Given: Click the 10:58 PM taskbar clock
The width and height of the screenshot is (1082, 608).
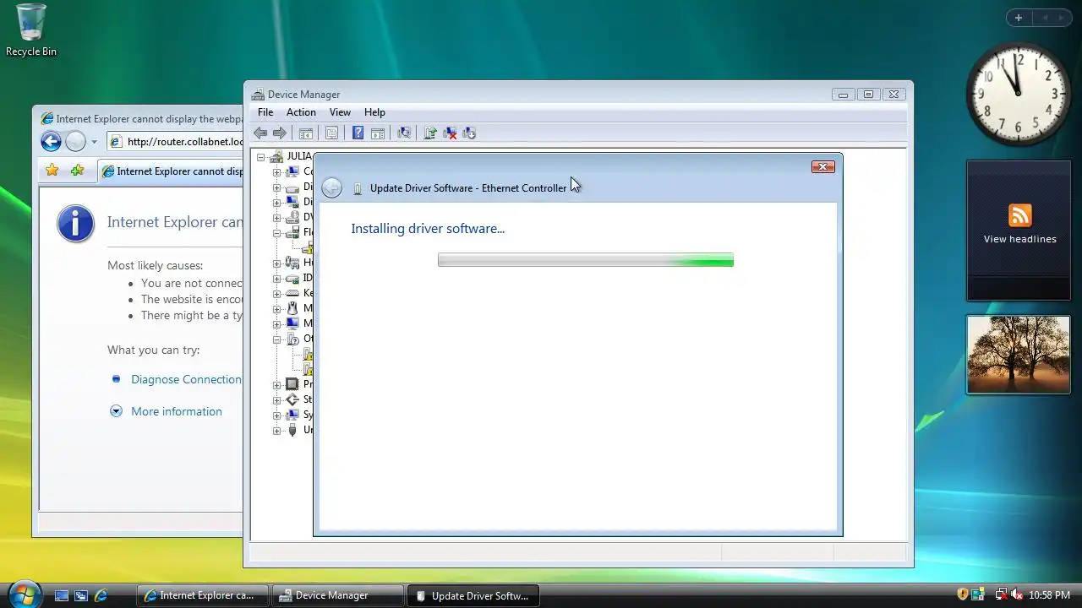Looking at the screenshot, I should 1050,595.
